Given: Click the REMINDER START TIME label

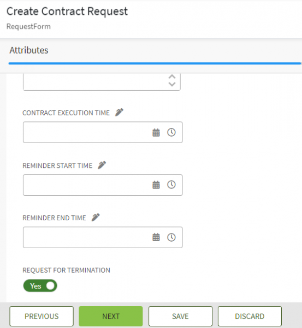Looking at the screenshot, I should click(x=57, y=166).
